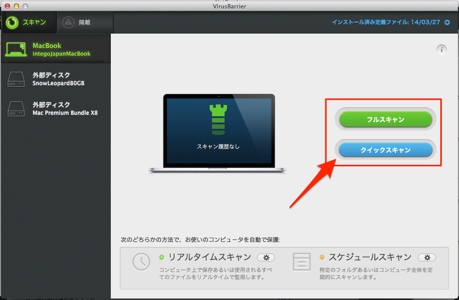Open the info button

(442, 49)
